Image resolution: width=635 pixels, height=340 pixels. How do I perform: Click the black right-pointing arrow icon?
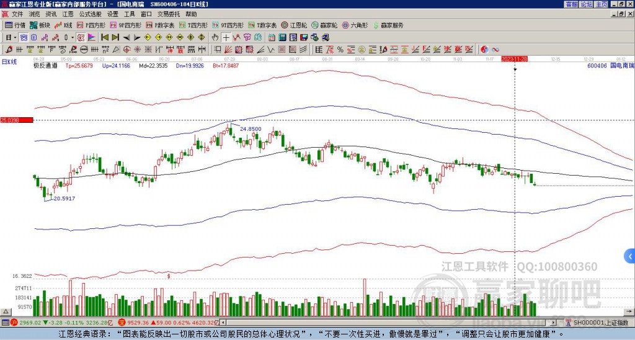coord(137,38)
